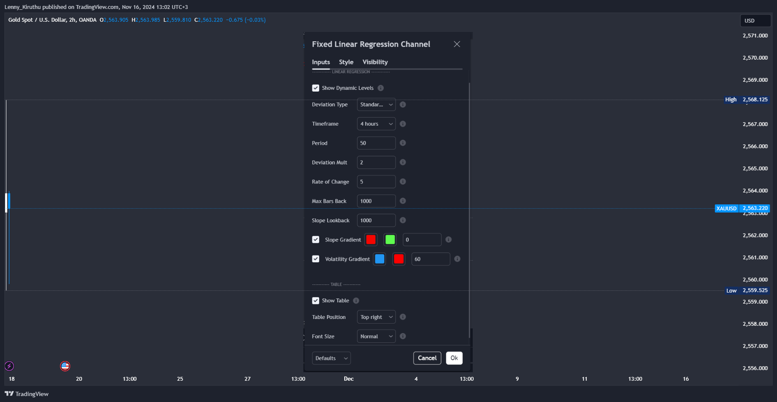Click the US flag economic event icon
Image resolution: width=777 pixels, height=402 pixels.
pos(65,366)
